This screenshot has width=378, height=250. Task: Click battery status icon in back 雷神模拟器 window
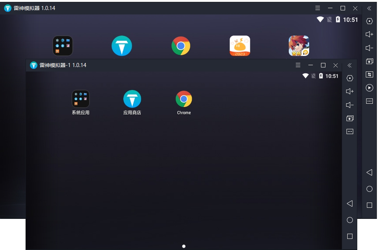338,19
